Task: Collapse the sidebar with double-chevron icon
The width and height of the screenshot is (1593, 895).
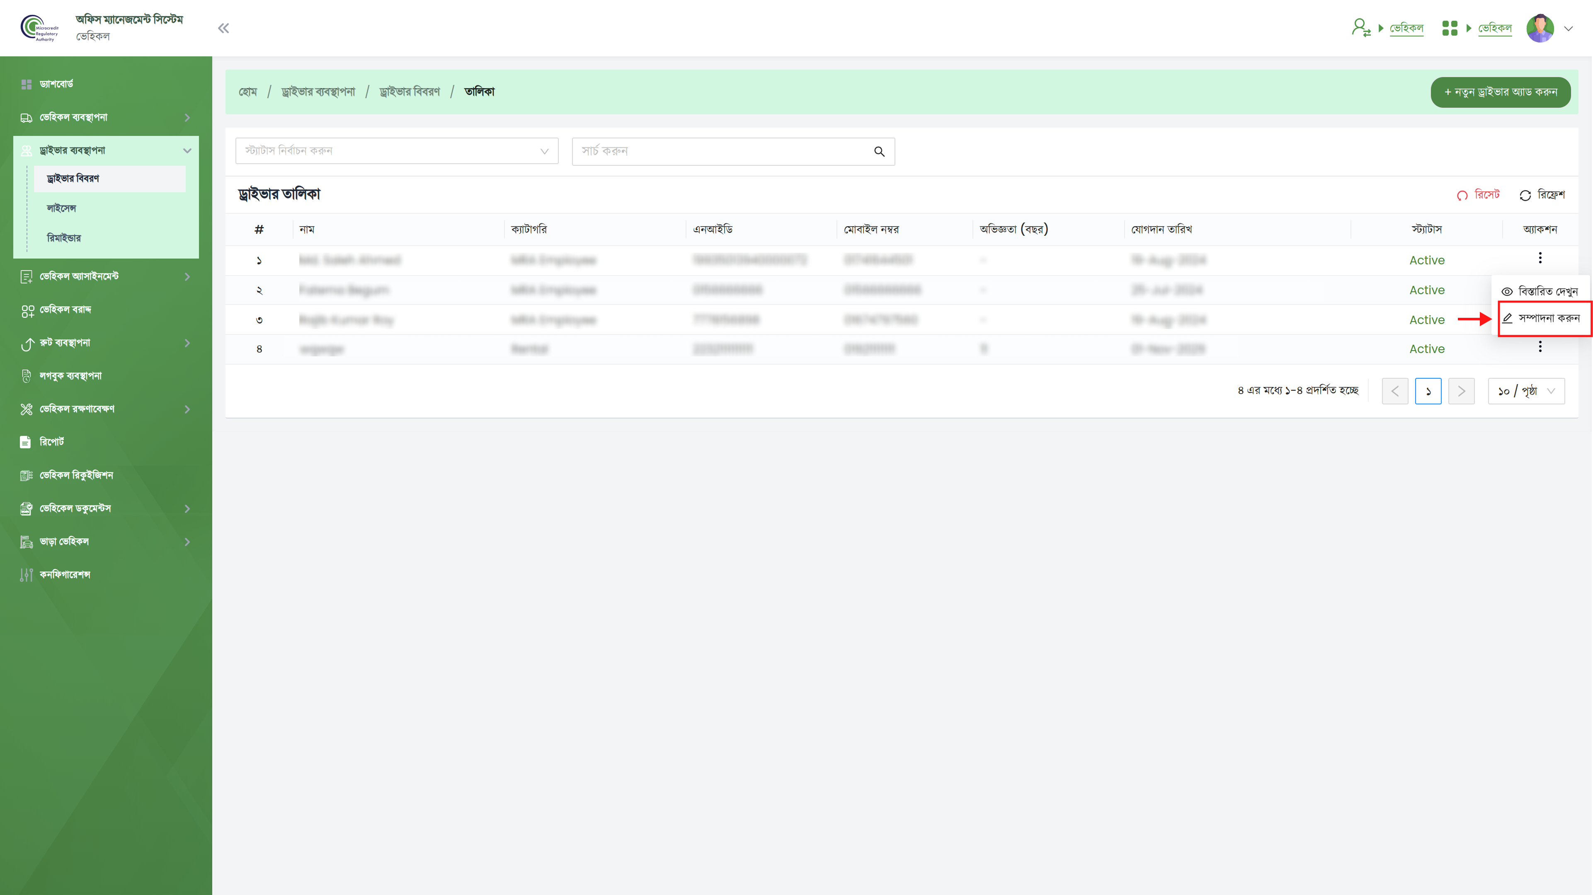Action: [223, 29]
